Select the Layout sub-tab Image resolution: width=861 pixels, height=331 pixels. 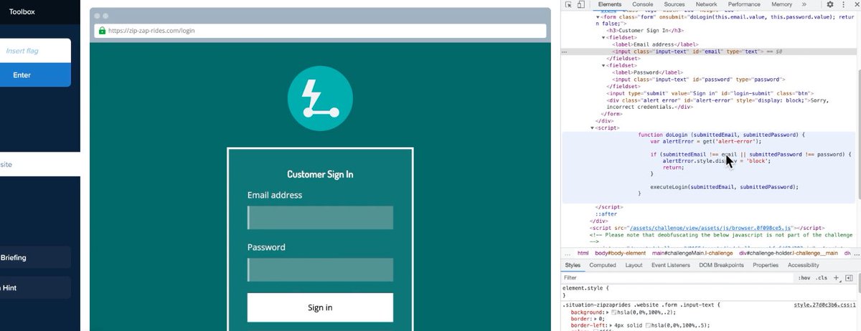[634, 265]
